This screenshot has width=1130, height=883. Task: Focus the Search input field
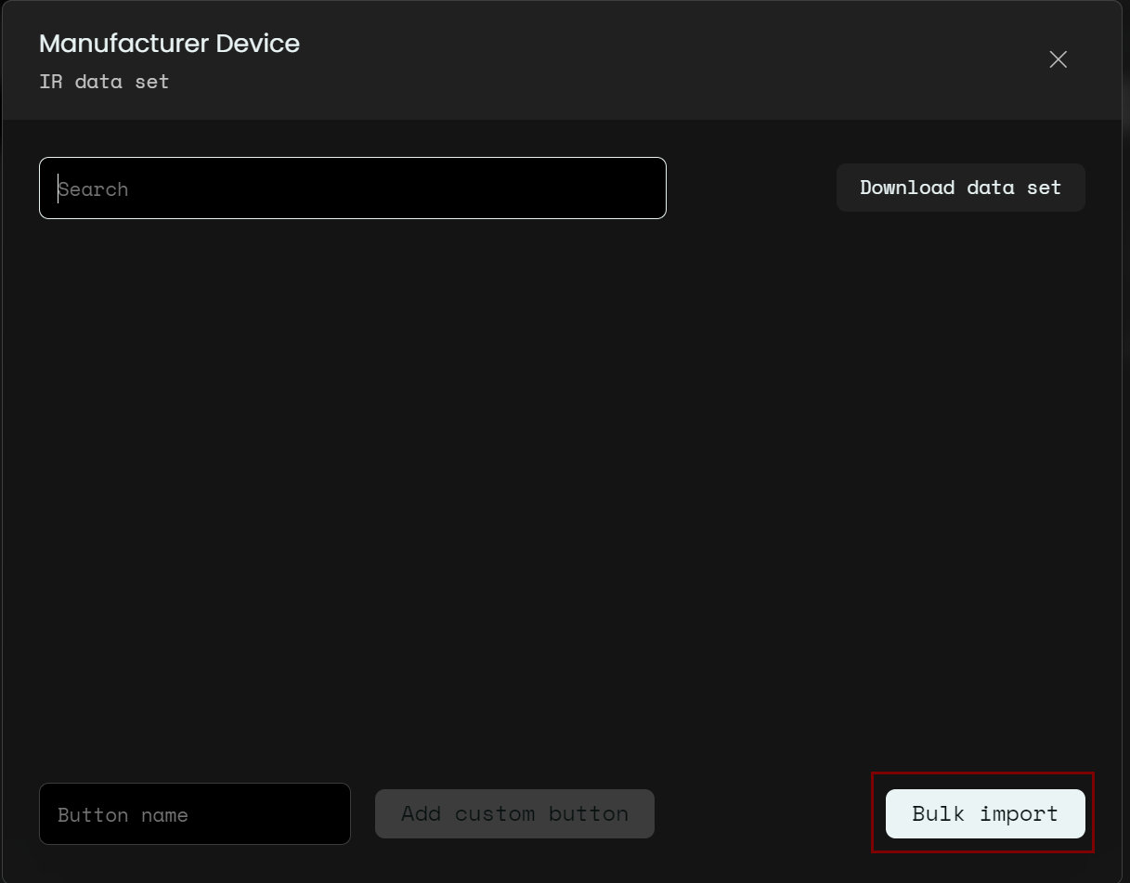tap(353, 188)
